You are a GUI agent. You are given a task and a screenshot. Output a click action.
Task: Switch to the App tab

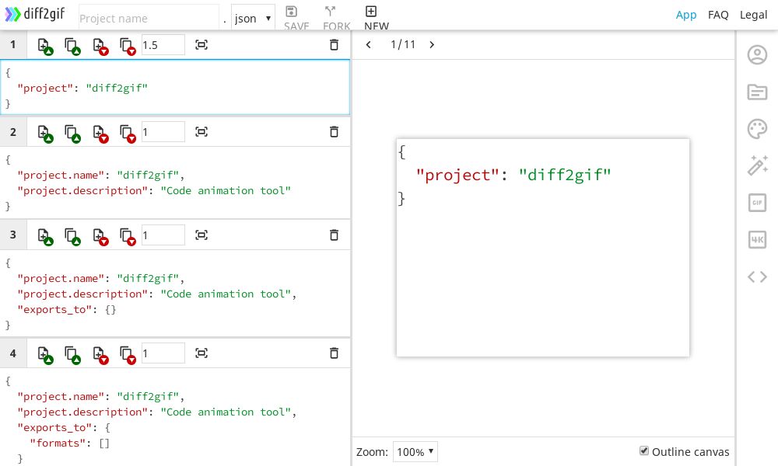click(x=686, y=15)
